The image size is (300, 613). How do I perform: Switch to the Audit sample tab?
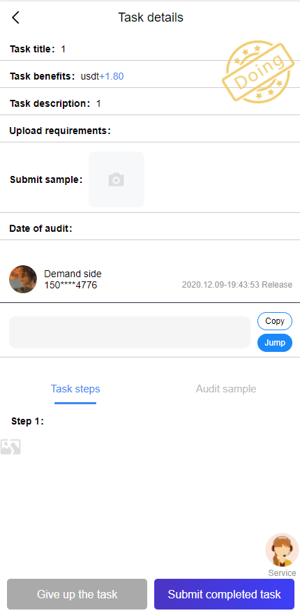point(226,389)
